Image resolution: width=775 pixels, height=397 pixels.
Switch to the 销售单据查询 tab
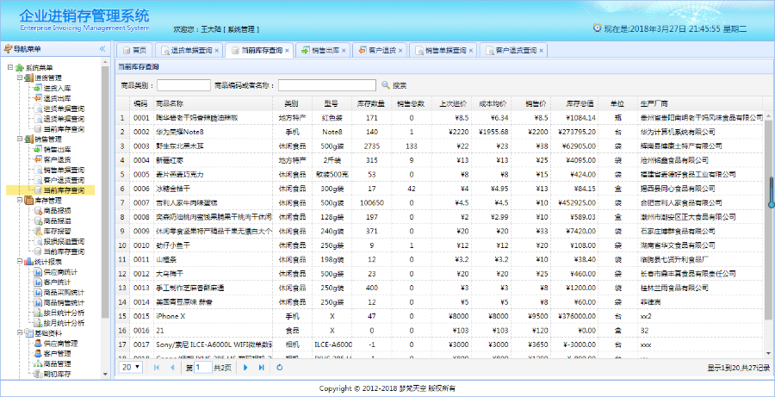click(441, 51)
